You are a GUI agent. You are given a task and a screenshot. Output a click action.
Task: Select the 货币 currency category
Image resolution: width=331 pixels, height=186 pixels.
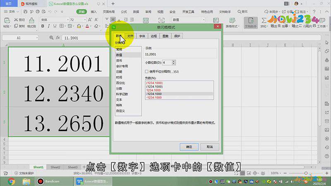(128, 60)
